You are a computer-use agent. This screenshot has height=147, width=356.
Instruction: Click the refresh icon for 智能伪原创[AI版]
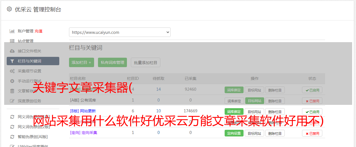(12, 137)
